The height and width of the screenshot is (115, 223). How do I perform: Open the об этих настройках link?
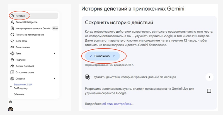(x=117, y=104)
